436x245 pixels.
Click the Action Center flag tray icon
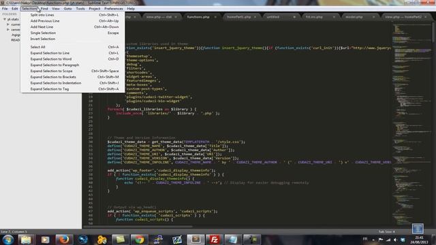(x=381, y=240)
